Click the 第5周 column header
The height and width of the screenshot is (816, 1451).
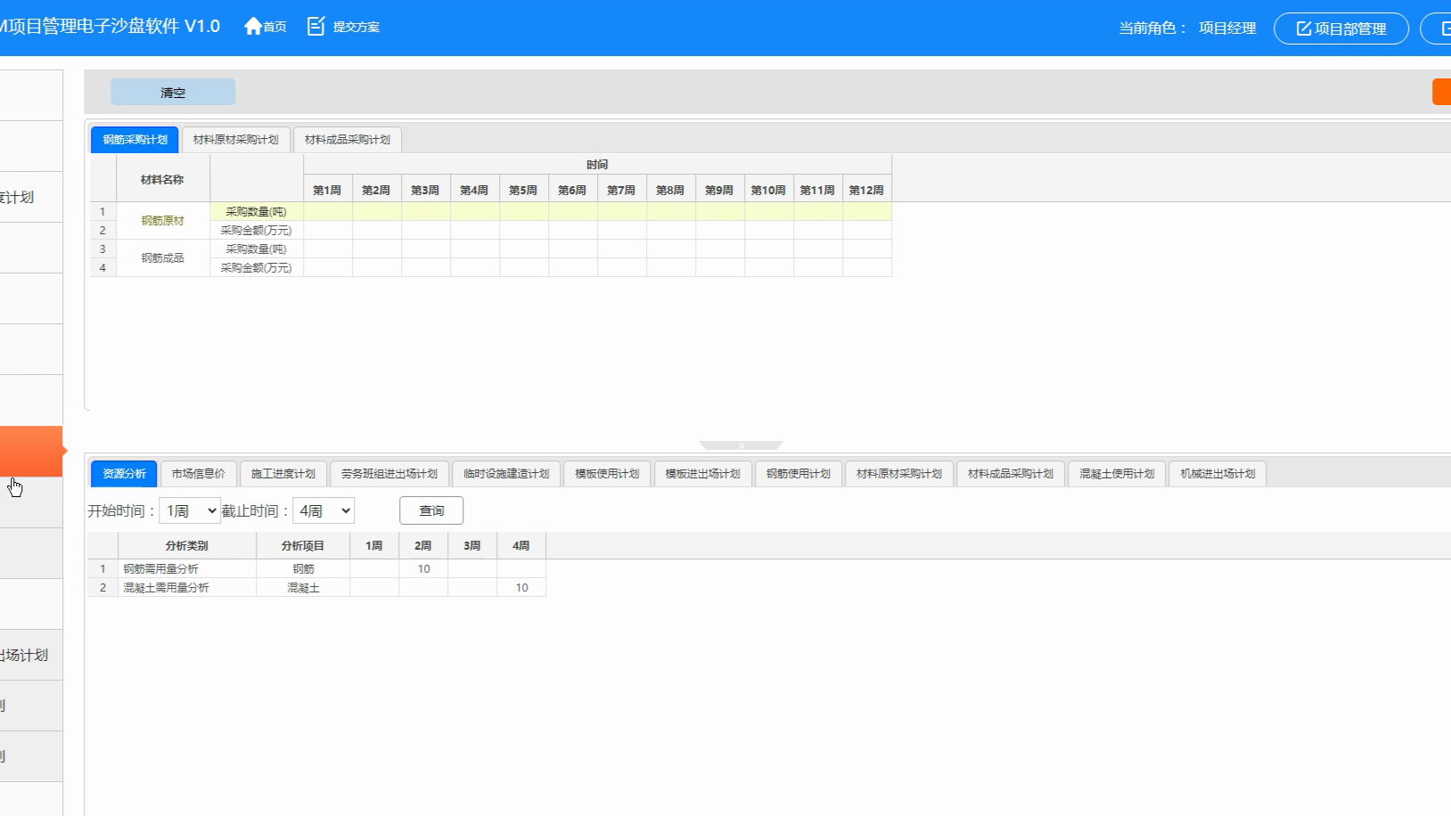(x=524, y=190)
